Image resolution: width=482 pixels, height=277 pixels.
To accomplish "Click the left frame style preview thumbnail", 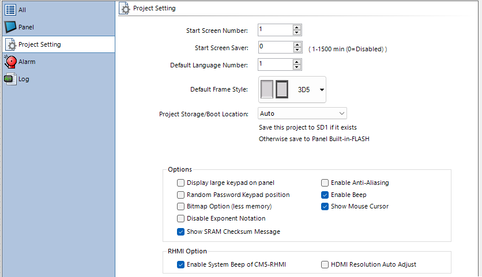I will pos(268,90).
